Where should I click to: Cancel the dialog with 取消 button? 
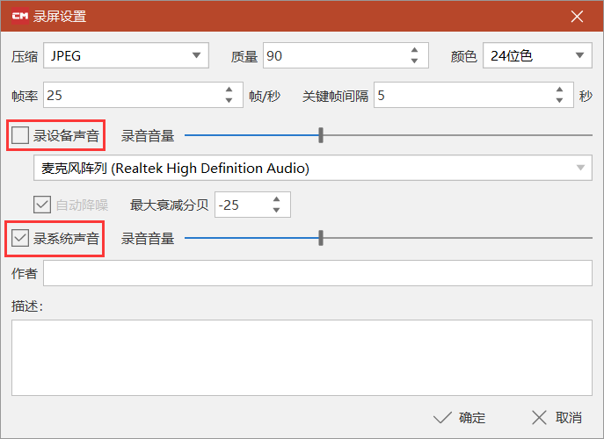click(x=557, y=417)
